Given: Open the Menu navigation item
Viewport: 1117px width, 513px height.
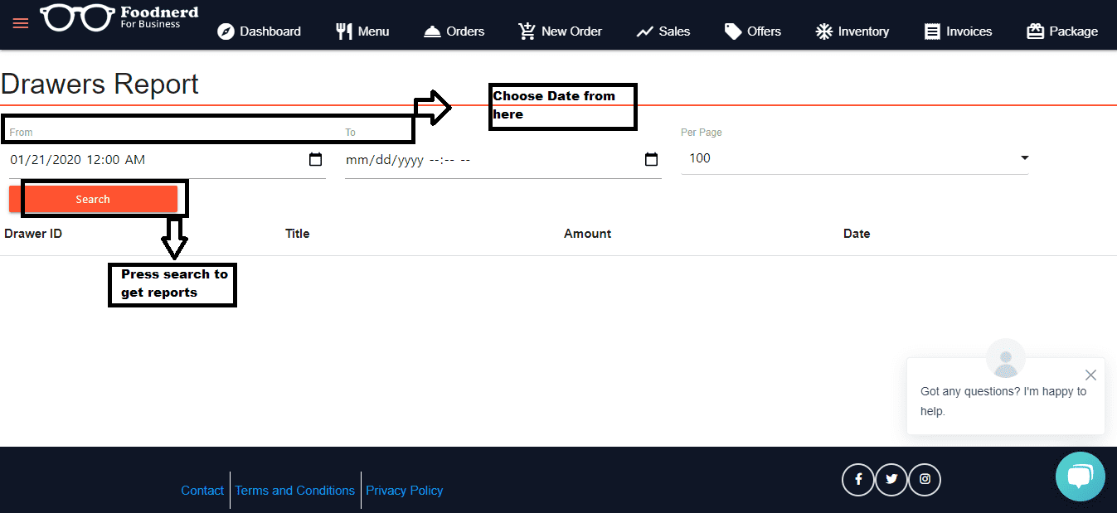Looking at the screenshot, I should [362, 31].
